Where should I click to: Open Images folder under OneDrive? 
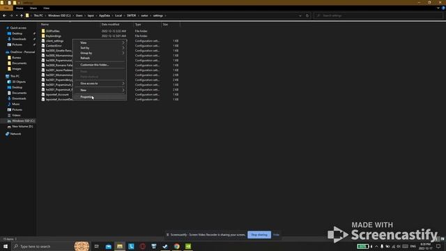[17, 69]
